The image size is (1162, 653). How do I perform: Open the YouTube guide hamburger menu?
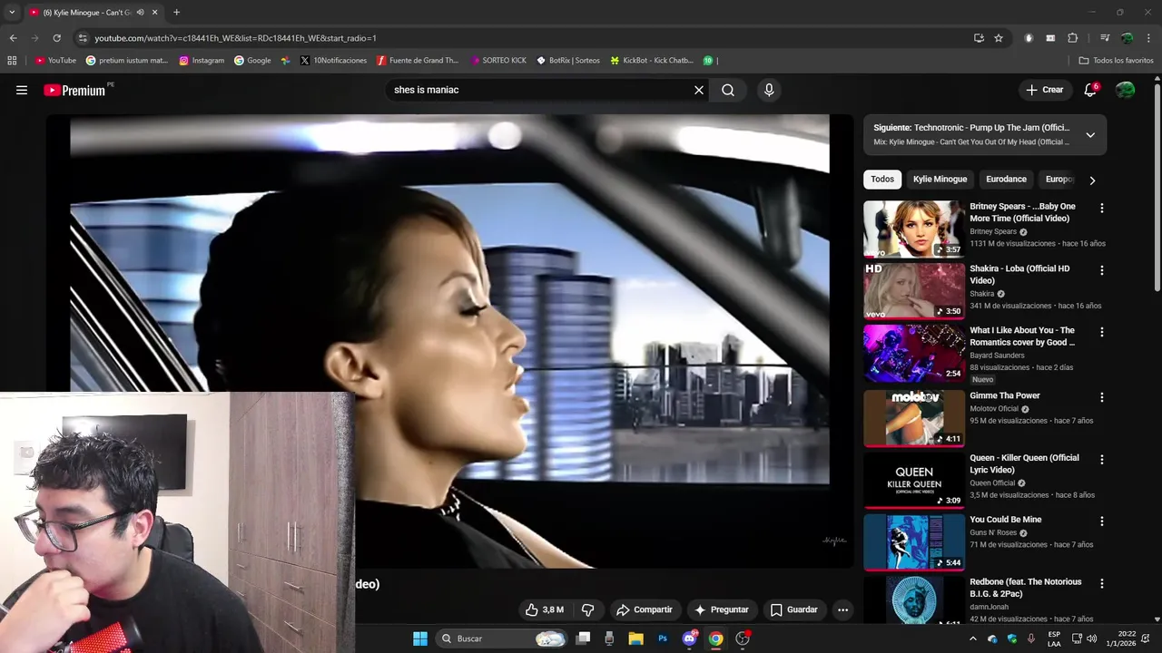click(x=22, y=90)
